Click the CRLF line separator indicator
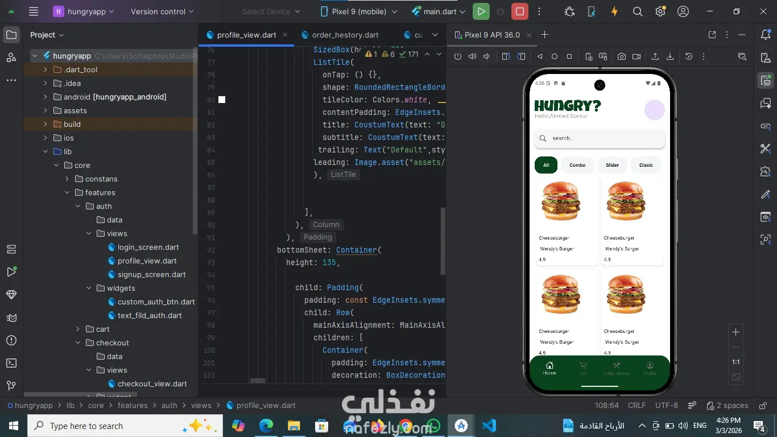 tap(637, 405)
